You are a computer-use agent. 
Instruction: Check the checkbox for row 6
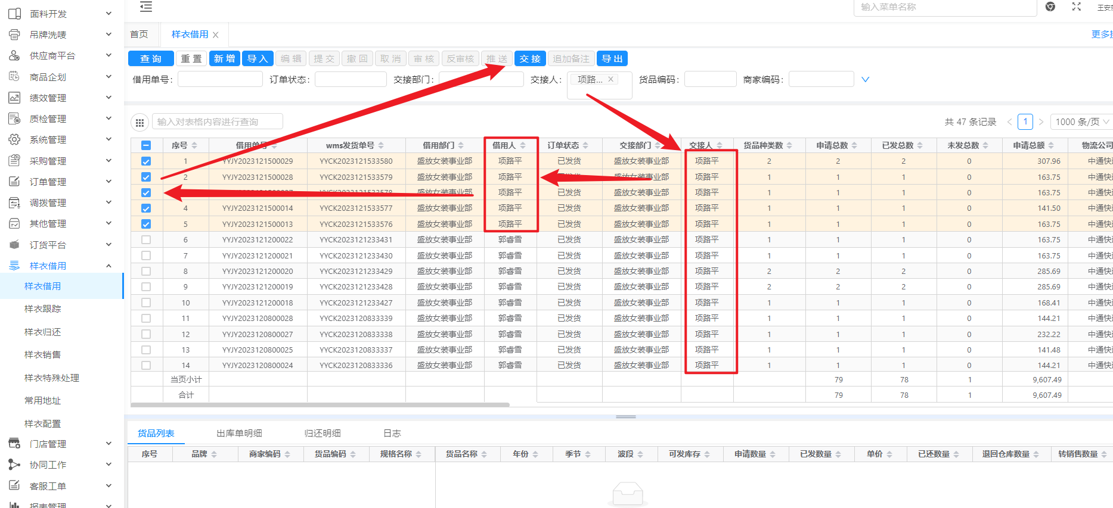coord(146,240)
